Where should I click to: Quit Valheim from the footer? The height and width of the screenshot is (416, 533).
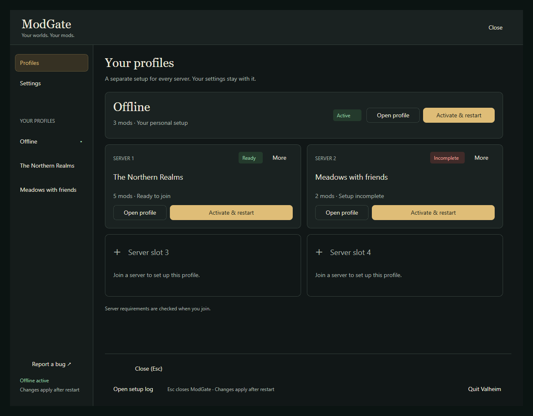[485, 389]
